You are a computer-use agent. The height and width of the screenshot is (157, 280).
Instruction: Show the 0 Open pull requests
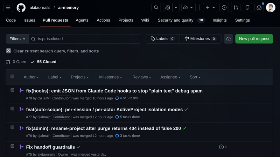tap(16, 62)
